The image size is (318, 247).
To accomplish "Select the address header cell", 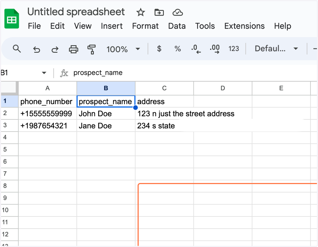I will click(164, 101).
